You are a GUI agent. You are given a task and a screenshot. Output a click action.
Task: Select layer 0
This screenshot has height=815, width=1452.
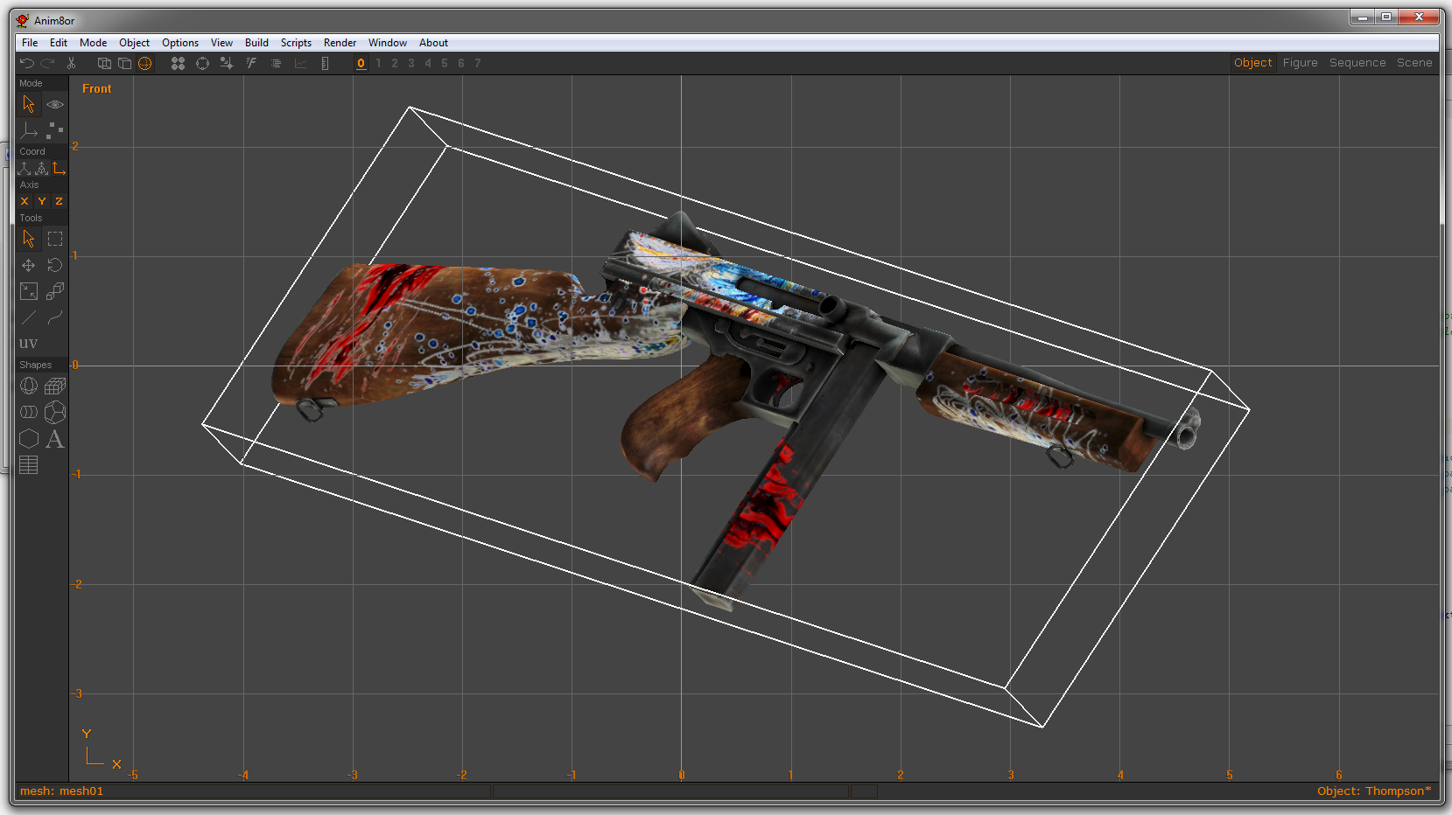pyautogui.click(x=361, y=63)
